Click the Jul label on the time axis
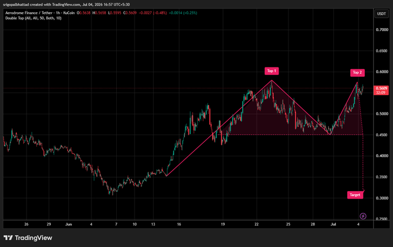The image size is (393, 247). coord(333,224)
